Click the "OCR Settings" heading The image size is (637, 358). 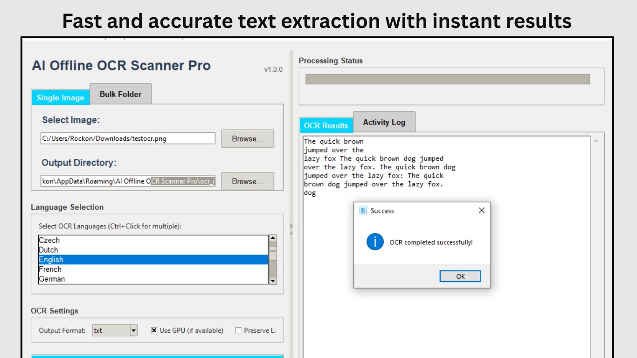tap(55, 311)
